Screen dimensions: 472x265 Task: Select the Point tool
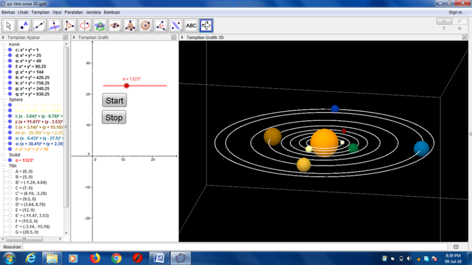pos(24,25)
